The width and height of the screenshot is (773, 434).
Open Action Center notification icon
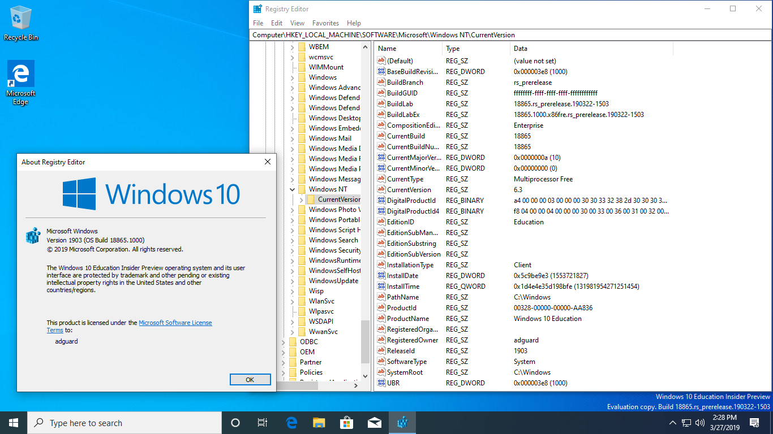click(x=754, y=423)
